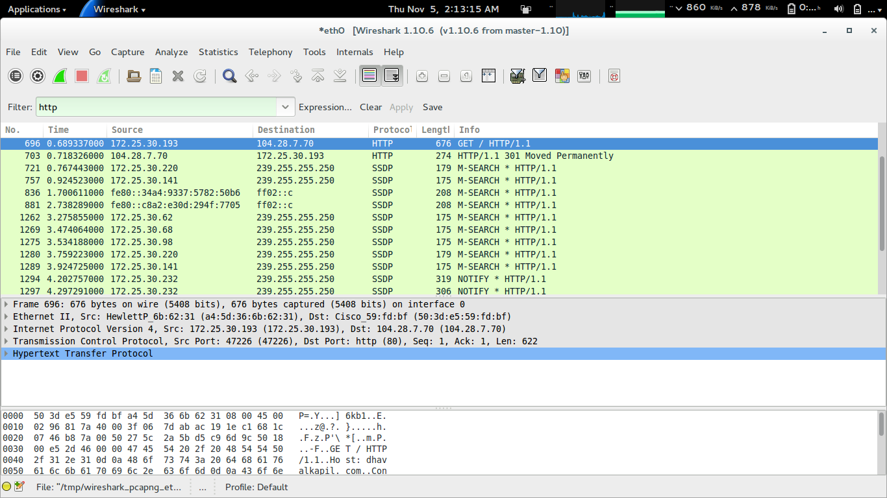Edit capture filter icon
This screenshot has height=498, width=887.
tap(518, 76)
